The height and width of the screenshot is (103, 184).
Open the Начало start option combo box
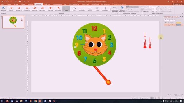tap(153, 7)
